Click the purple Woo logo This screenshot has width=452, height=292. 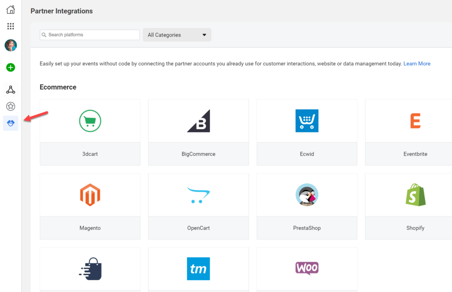[x=307, y=268]
